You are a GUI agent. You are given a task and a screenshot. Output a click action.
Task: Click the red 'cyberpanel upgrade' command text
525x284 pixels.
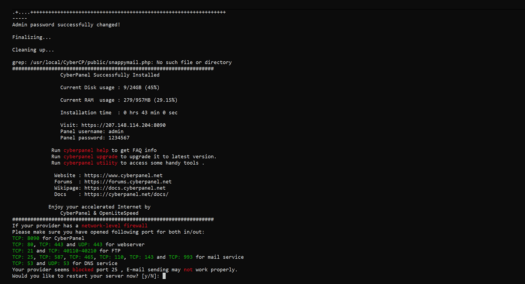pyautogui.click(x=91, y=156)
